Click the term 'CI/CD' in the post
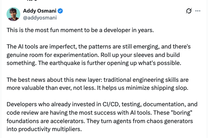Viewport: 208px width, 138px height. click(x=110, y=104)
